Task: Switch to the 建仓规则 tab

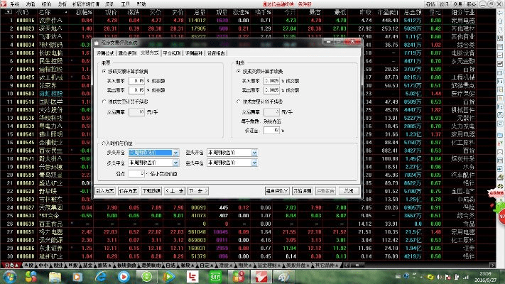Action: click(x=127, y=53)
